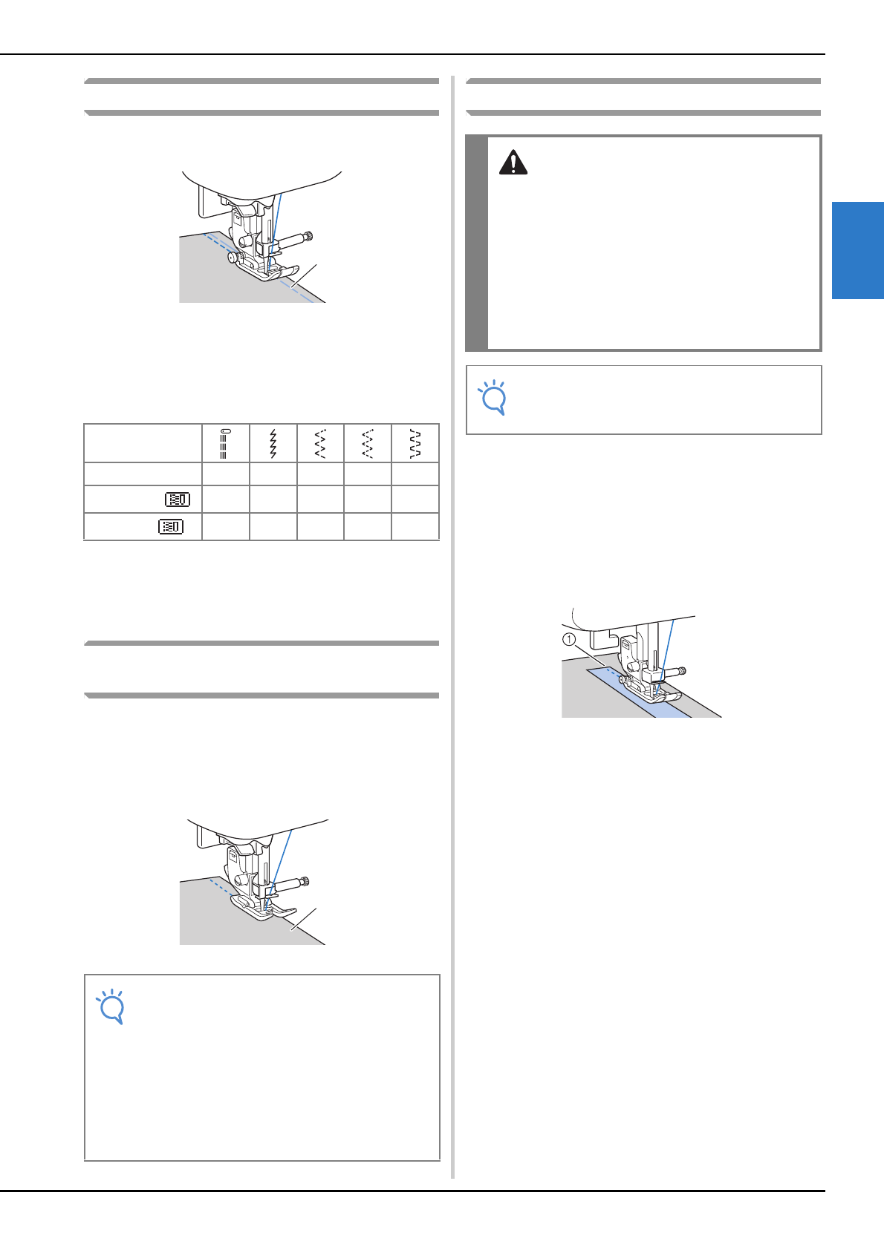Click the illustration showing the blue fabric strip
Screen dimensions: 884x1250
coord(641,662)
